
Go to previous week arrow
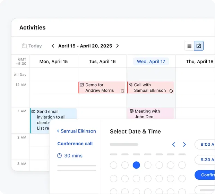[53, 46]
